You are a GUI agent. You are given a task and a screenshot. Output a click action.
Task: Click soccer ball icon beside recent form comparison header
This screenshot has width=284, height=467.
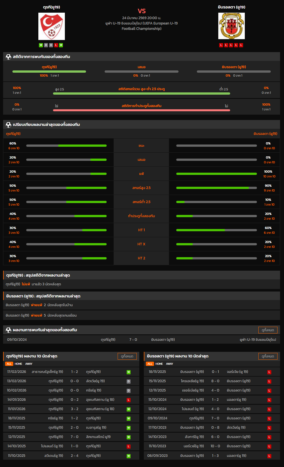8,125
